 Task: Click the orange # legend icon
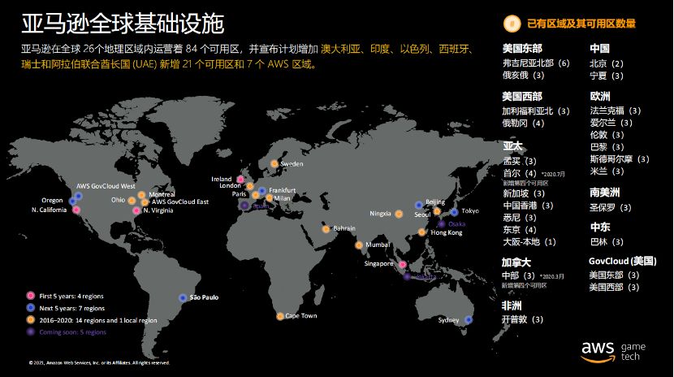[x=512, y=24]
